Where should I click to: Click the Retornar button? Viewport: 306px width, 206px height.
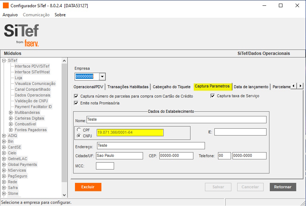point(283,187)
